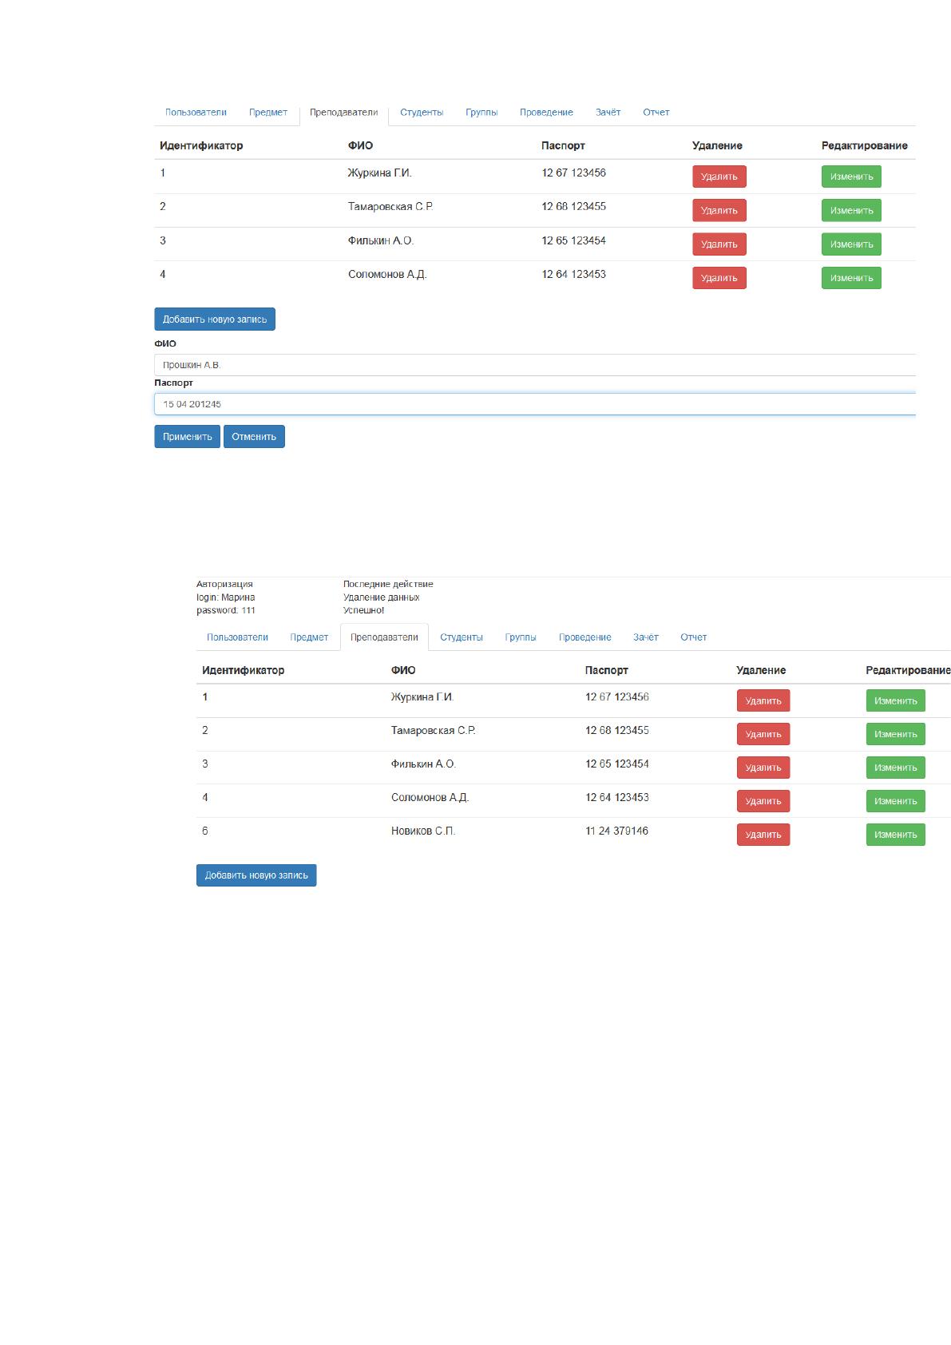
Task: Switch to Отчет tab in upper tab bar
Action: click(656, 113)
